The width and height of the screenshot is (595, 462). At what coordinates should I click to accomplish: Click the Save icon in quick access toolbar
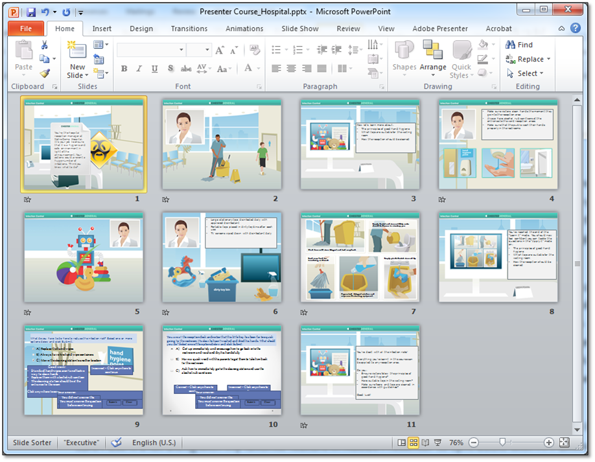(30, 12)
